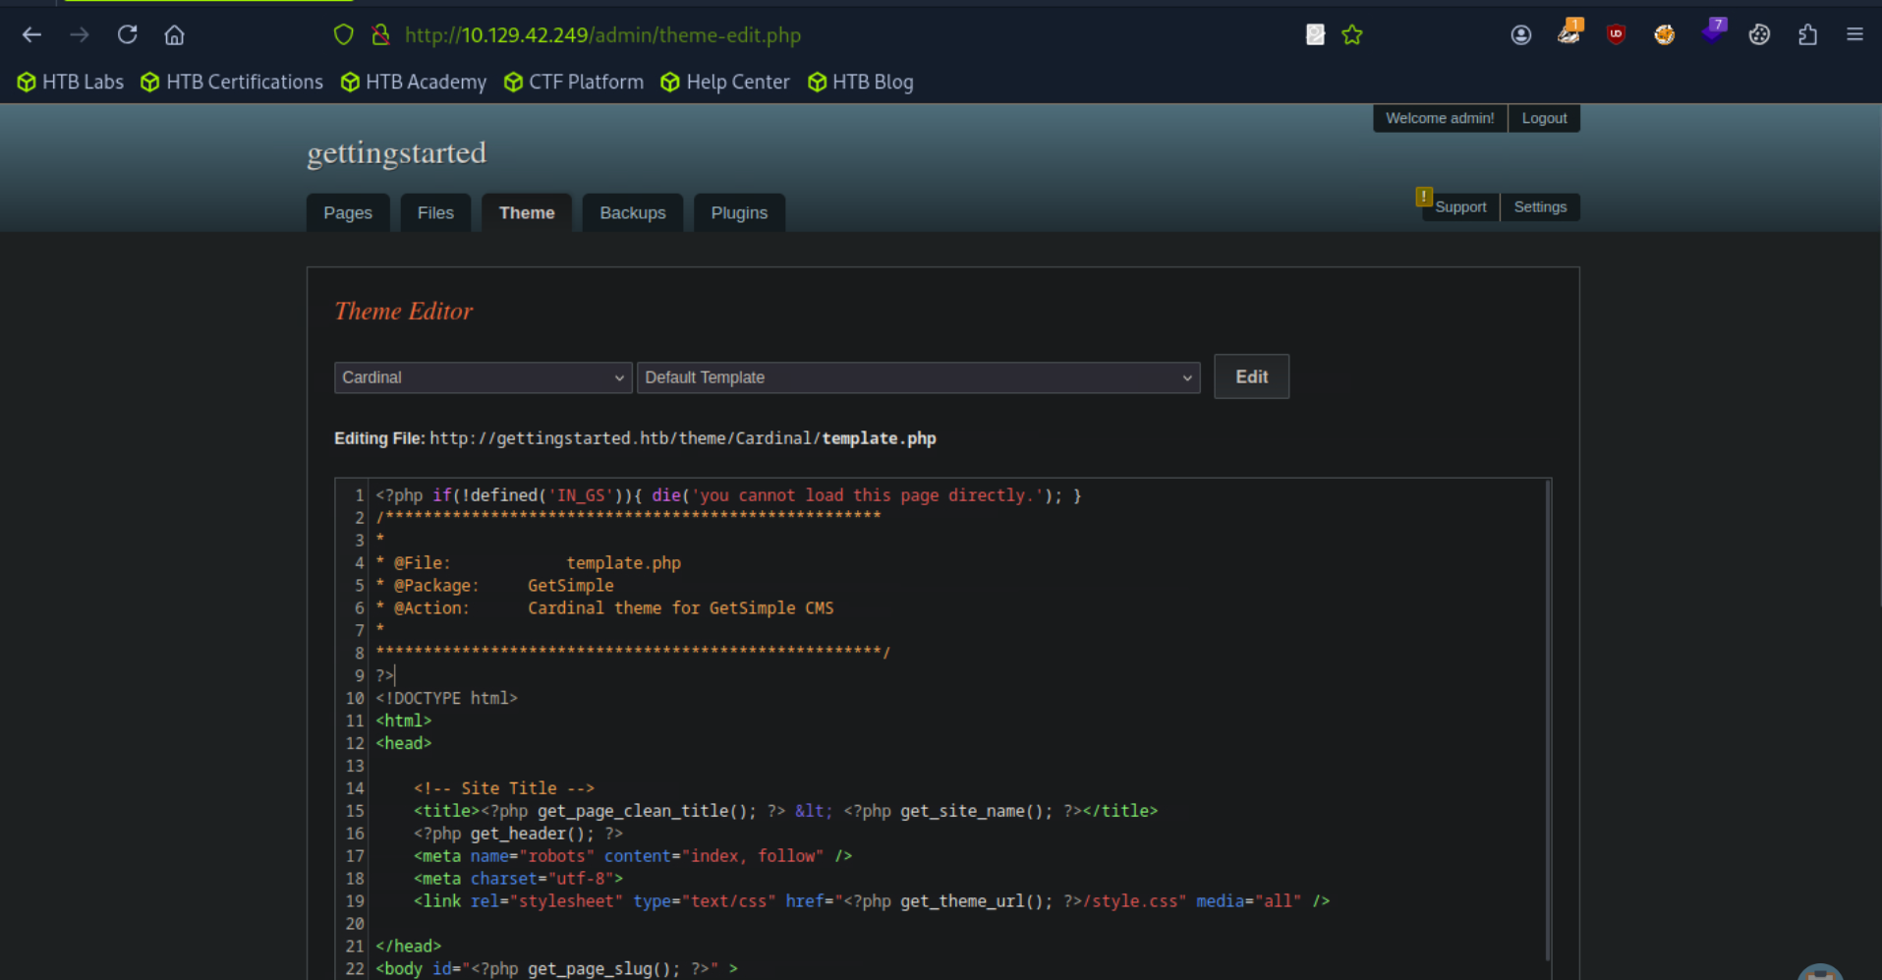The height and width of the screenshot is (980, 1882).
Task: Open the Default Template file dropdown
Action: pyautogui.click(x=919, y=377)
